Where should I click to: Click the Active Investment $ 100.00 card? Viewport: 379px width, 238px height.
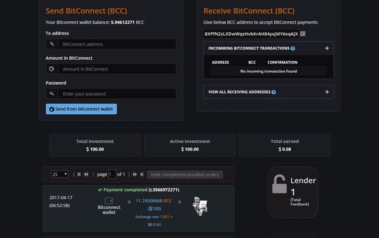coord(189,145)
